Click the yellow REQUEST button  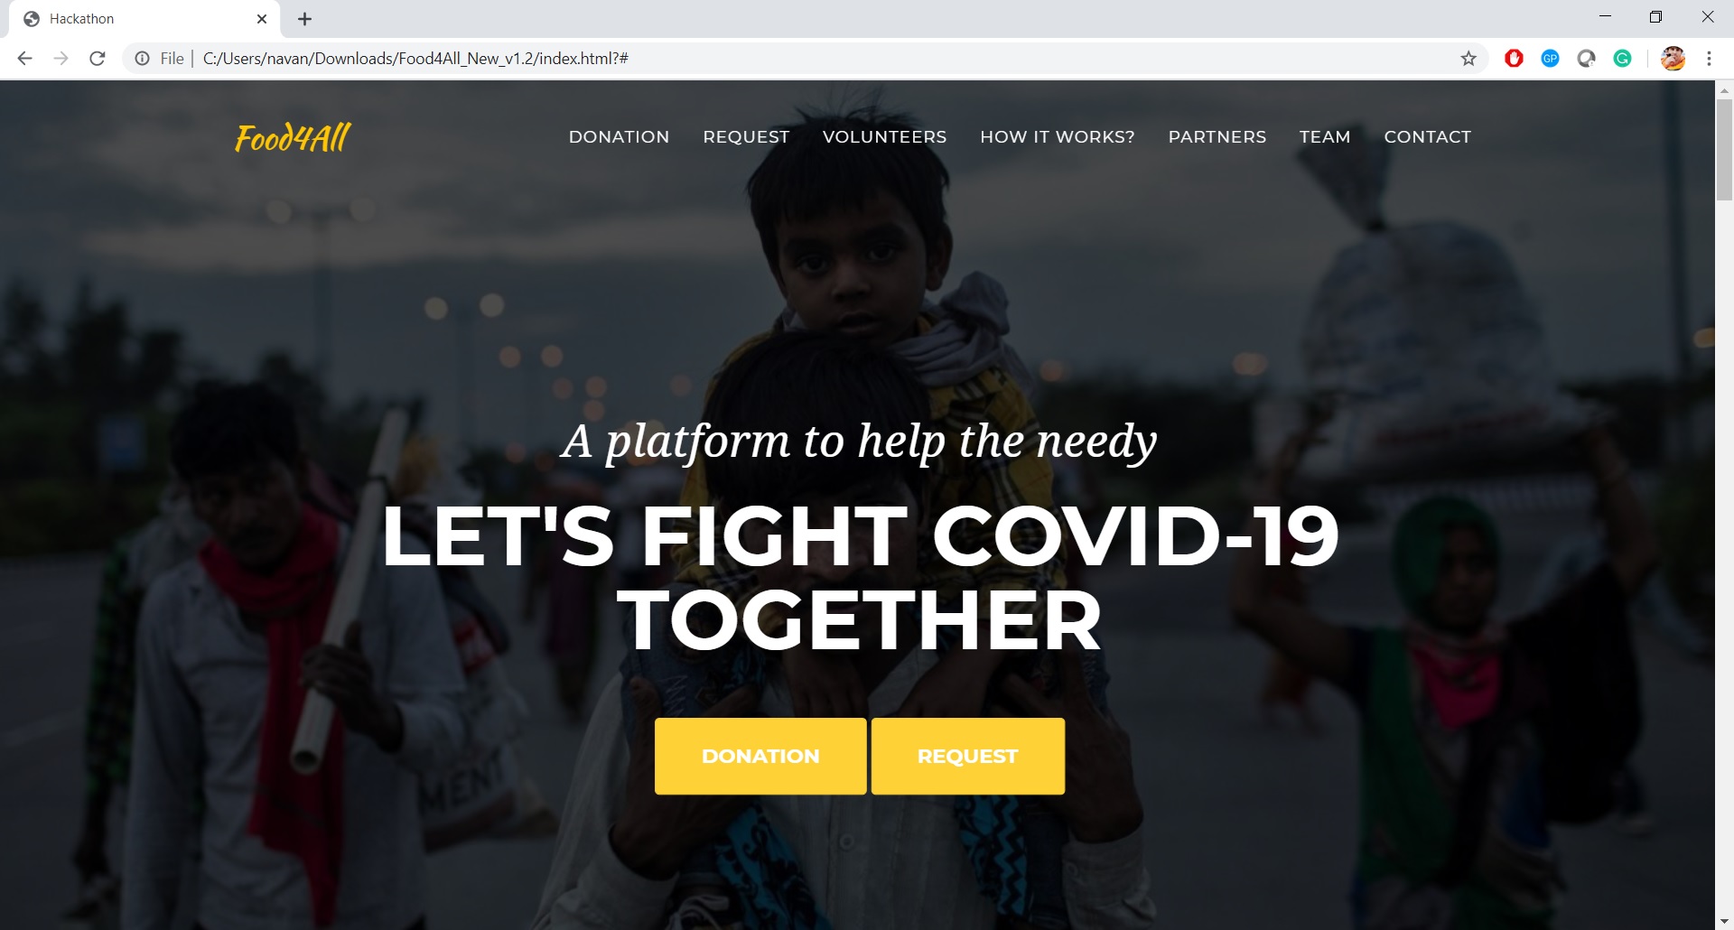(x=968, y=757)
